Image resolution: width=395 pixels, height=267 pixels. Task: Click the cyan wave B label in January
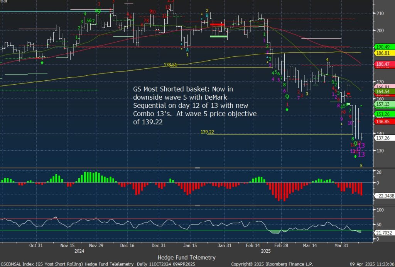207,15
